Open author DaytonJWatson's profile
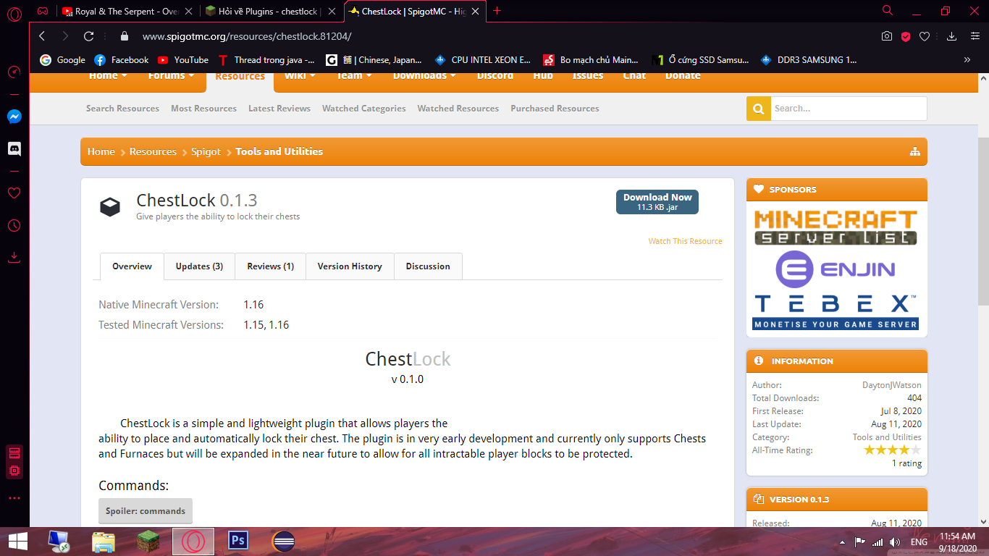Screen dimensions: 989x556 click(892, 385)
